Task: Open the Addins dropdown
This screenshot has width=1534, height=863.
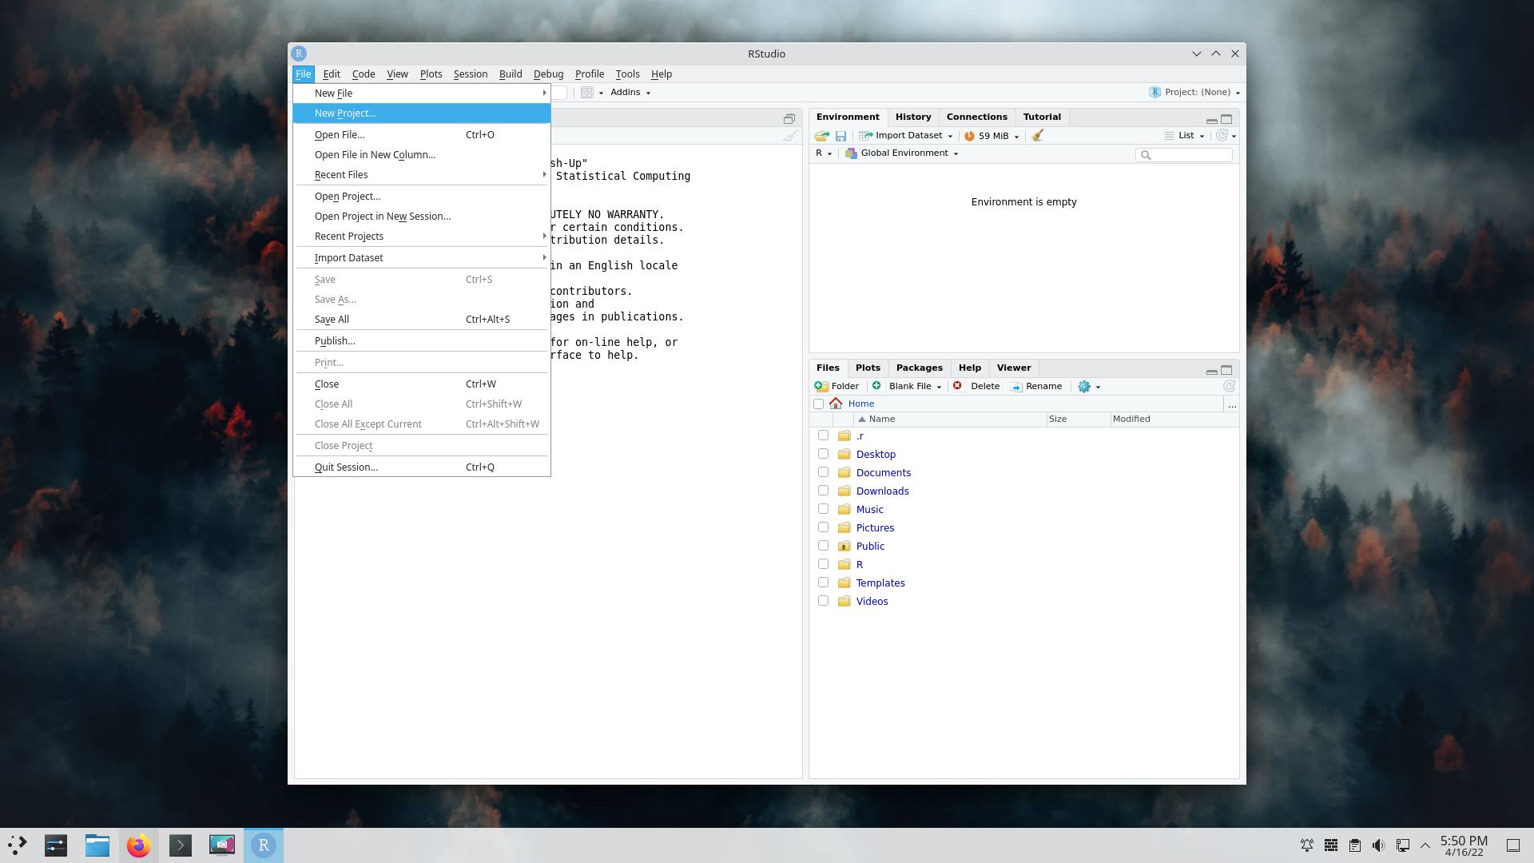Action: click(630, 93)
